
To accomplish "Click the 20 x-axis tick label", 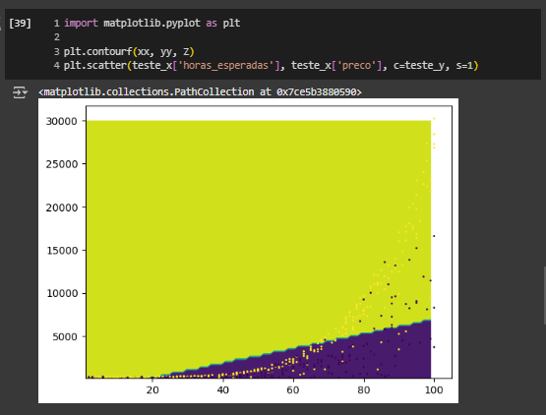I will tap(152, 389).
